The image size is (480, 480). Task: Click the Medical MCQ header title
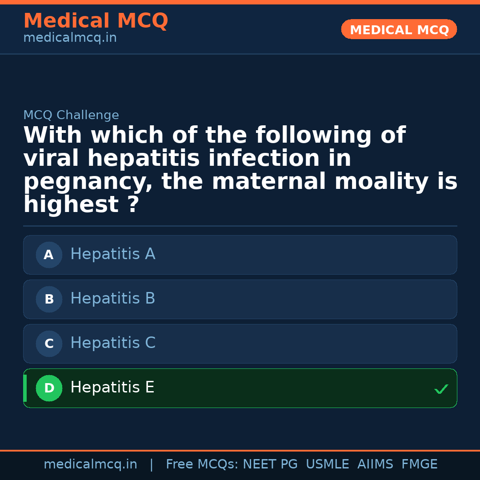pyautogui.click(x=96, y=21)
